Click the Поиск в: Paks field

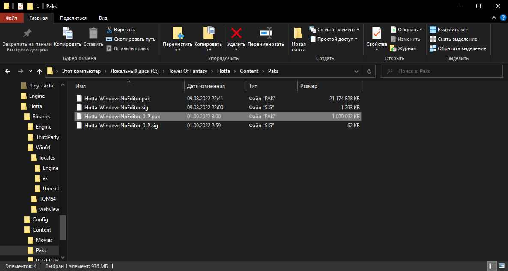click(442, 71)
